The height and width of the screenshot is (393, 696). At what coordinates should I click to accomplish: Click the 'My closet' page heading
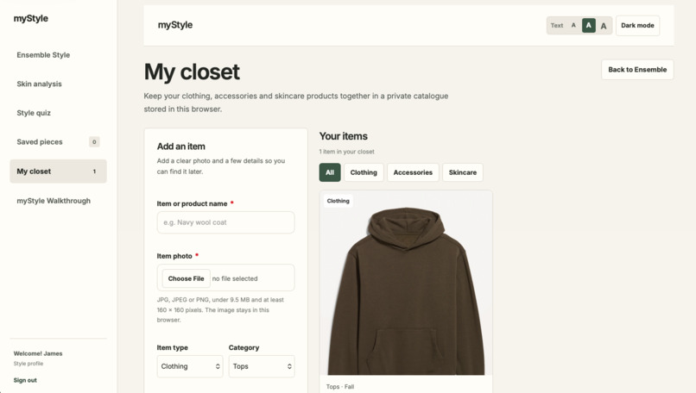192,72
